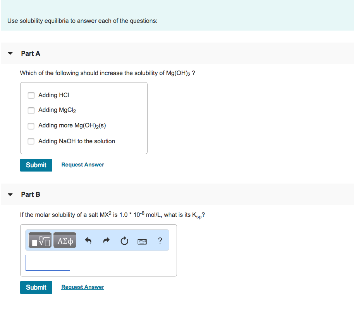Submit the Part A answer
This screenshot has height=309, width=354.
(x=36, y=165)
